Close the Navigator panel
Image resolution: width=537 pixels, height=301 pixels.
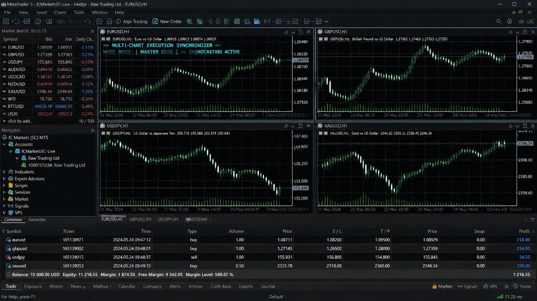(92, 130)
